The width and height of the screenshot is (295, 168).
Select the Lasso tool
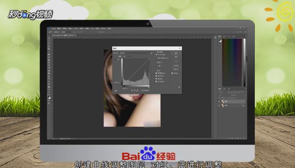[49, 43]
